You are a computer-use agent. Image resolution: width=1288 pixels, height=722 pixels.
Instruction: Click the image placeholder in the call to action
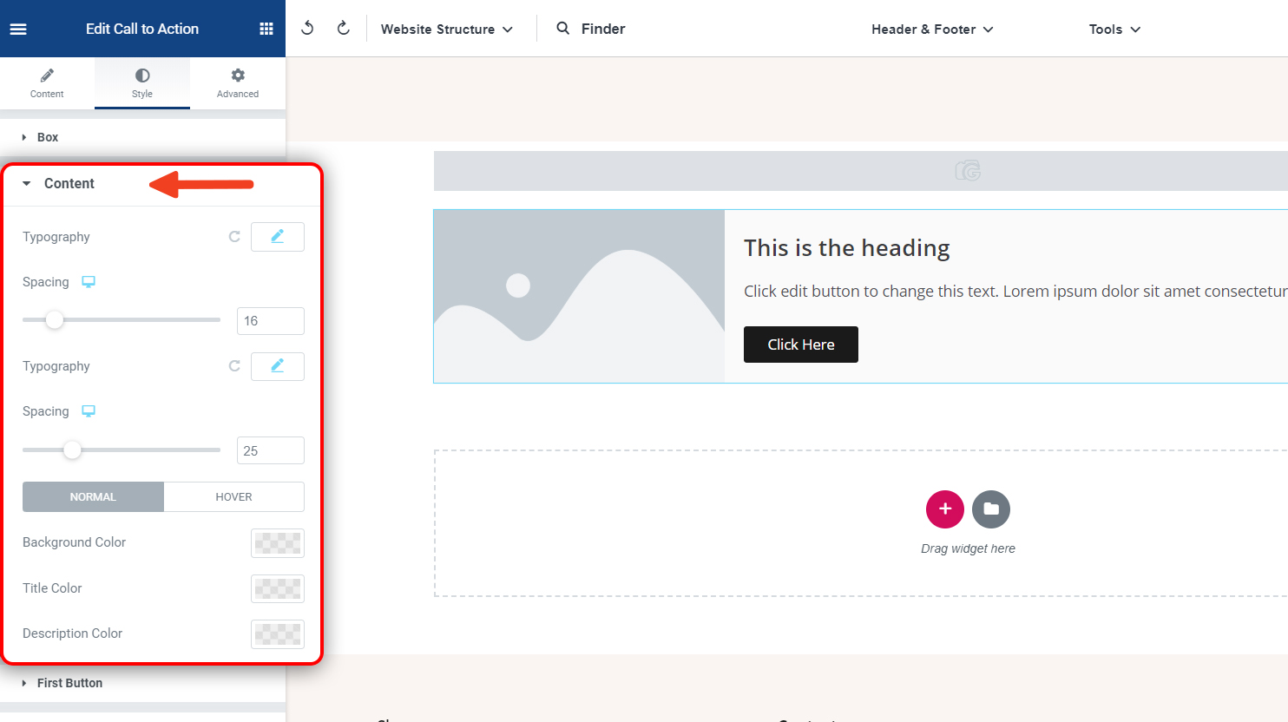point(579,296)
